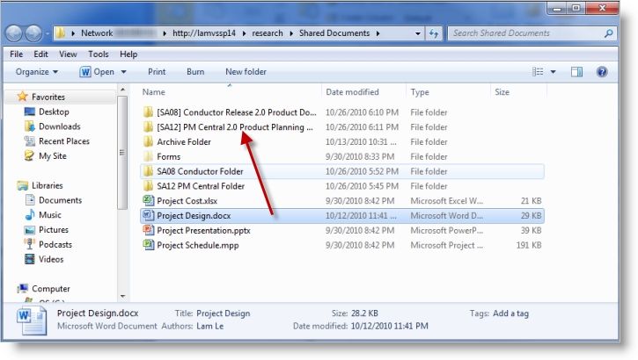
Task: Select Computer in navigation pane
Action: click(51, 289)
